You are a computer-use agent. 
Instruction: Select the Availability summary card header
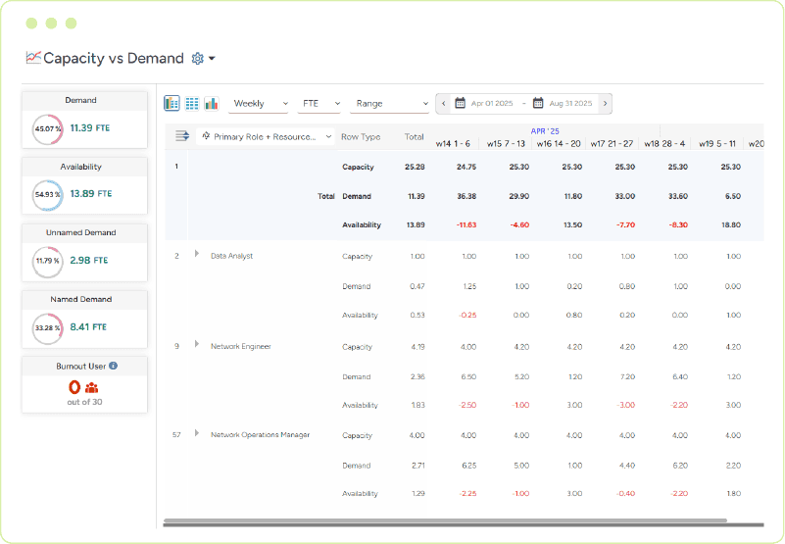pos(84,167)
